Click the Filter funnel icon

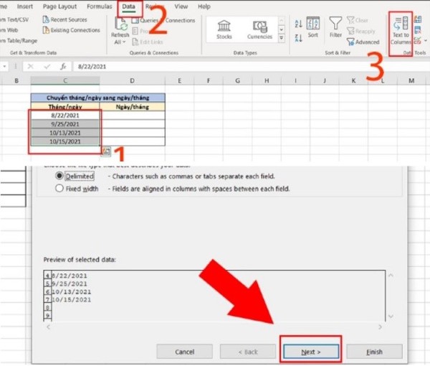(335, 27)
